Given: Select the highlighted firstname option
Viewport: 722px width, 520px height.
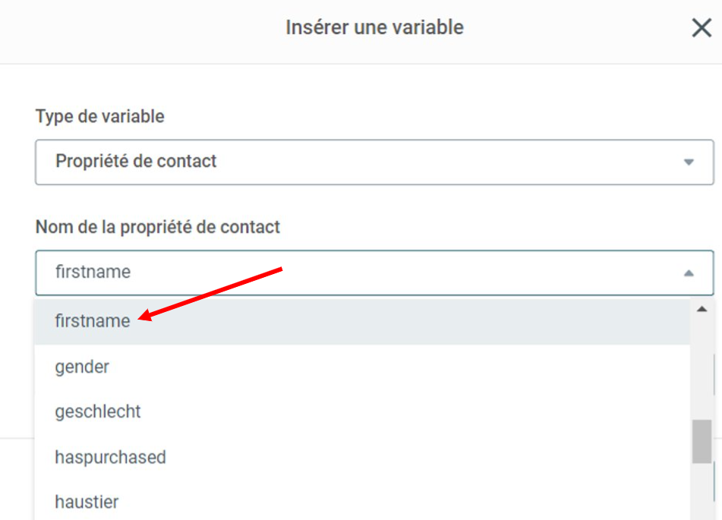Looking at the screenshot, I should pos(362,321).
